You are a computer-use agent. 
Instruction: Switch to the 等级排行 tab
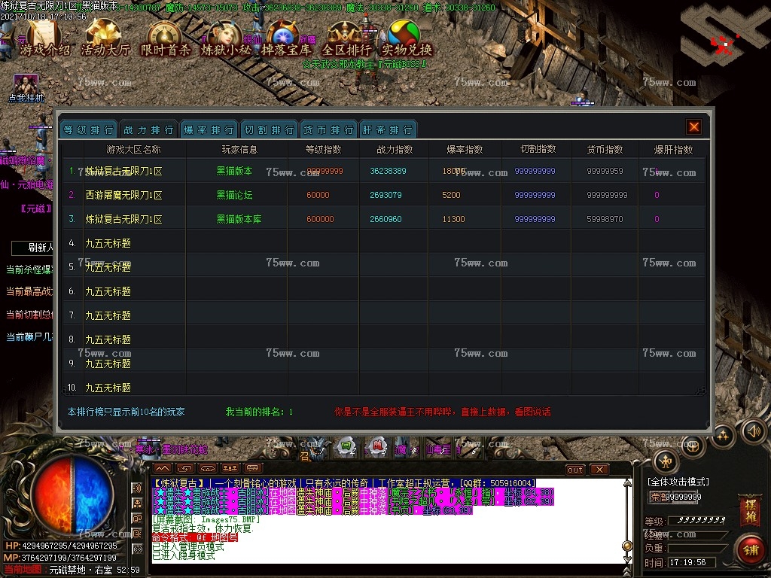pos(89,129)
